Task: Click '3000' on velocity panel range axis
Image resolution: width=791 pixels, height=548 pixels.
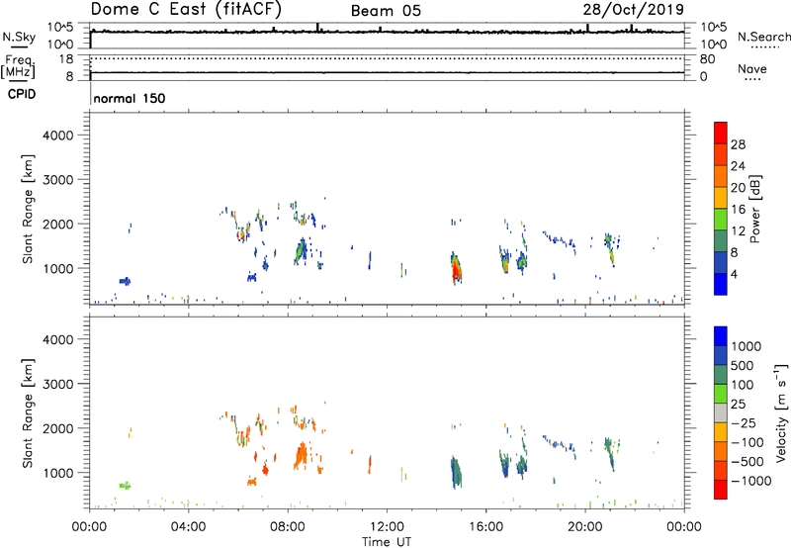Action: 57,384
